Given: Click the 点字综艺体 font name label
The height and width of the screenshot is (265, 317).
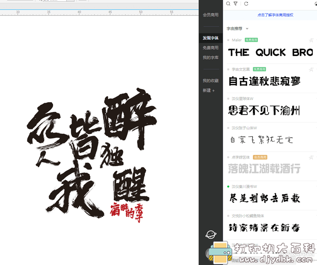Looking at the screenshot, I should point(241,157).
